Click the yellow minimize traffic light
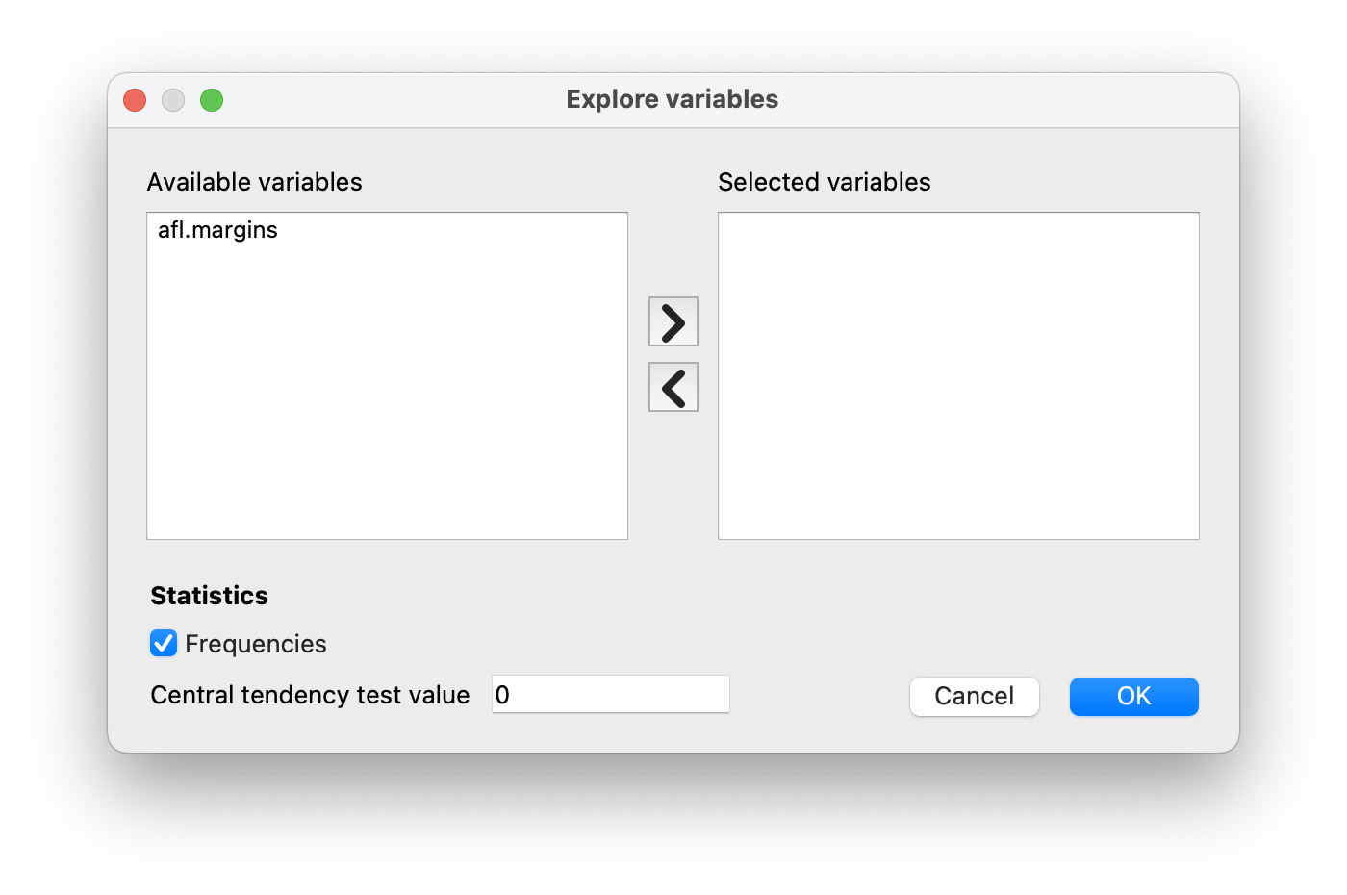The width and height of the screenshot is (1347, 895). (172, 99)
